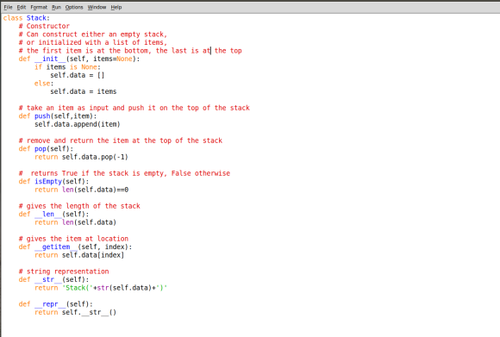
Task: Click the 'class Stack:' line
Action: (27, 18)
